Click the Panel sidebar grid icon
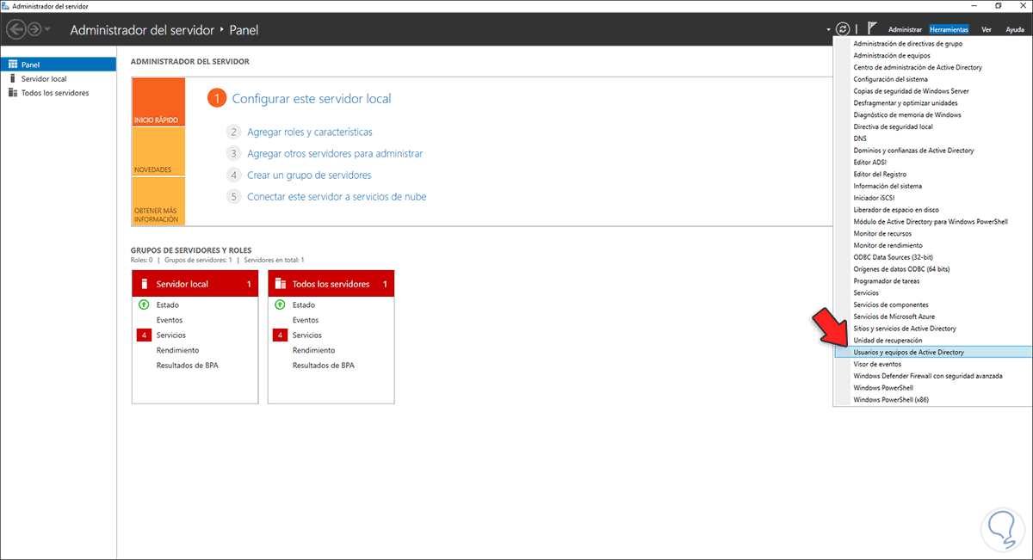1033x560 pixels. [x=12, y=65]
